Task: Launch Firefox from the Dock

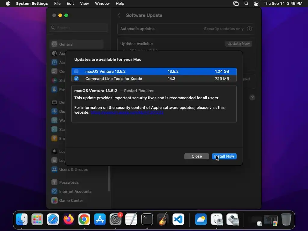Action: coord(69,219)
